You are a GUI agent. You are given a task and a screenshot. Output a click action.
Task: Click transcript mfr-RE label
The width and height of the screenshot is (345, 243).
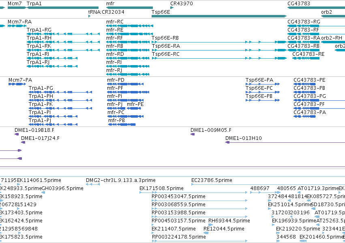pyautogui.click(x=115, y=30)
